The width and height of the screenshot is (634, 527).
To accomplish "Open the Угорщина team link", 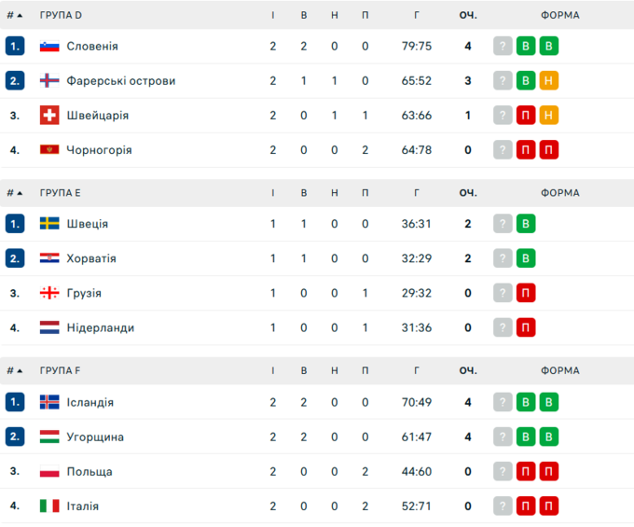I will point(95,437).
